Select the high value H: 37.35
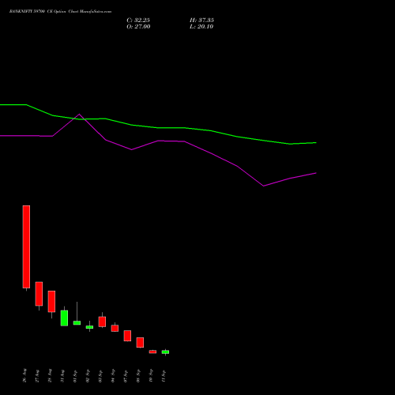 [x=201, y=21]
